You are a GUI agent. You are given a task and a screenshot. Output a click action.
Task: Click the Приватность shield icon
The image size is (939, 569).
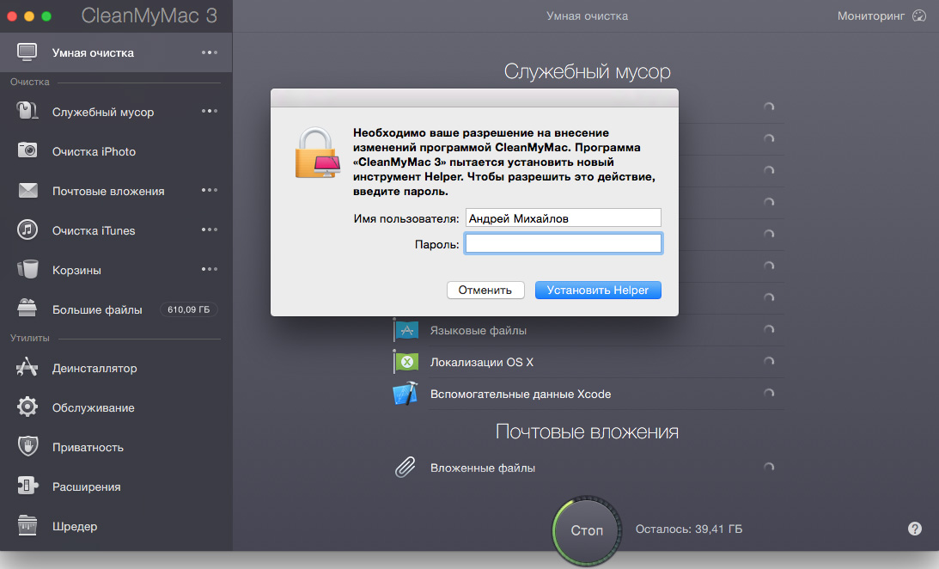tap(27, 446)
